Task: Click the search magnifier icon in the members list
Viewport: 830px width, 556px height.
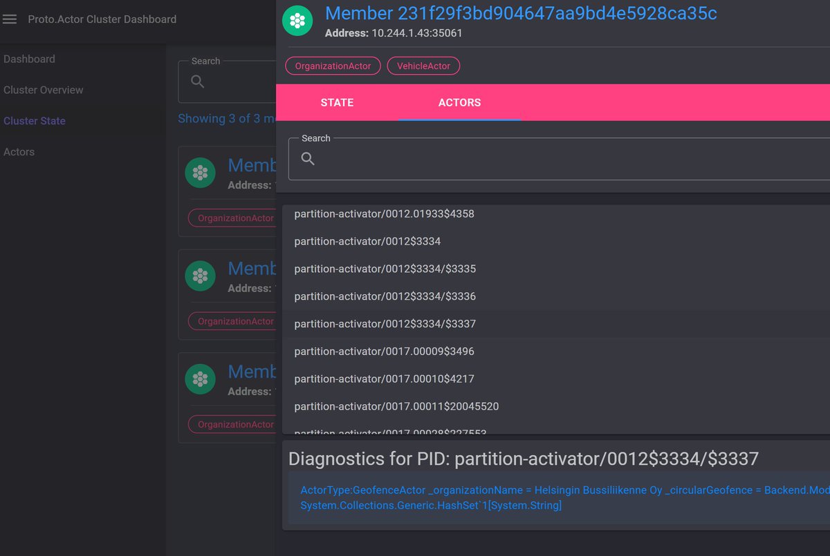Action: pos(197,82)
